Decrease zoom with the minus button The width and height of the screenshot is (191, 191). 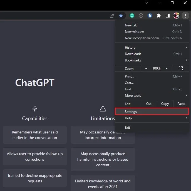146,68
